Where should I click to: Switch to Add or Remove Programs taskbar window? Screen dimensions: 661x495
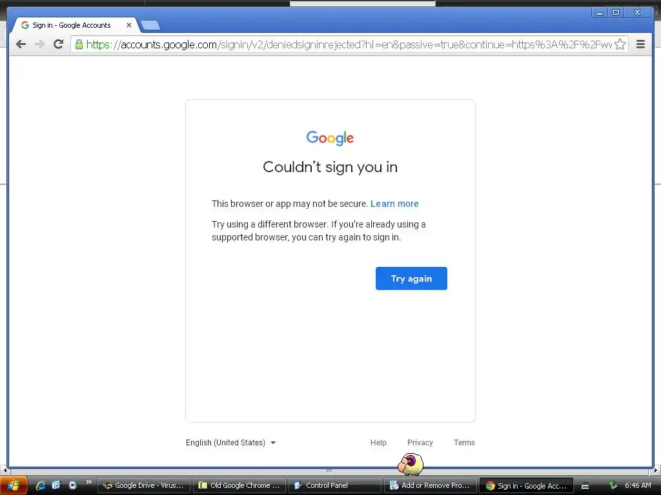[430, 485]
